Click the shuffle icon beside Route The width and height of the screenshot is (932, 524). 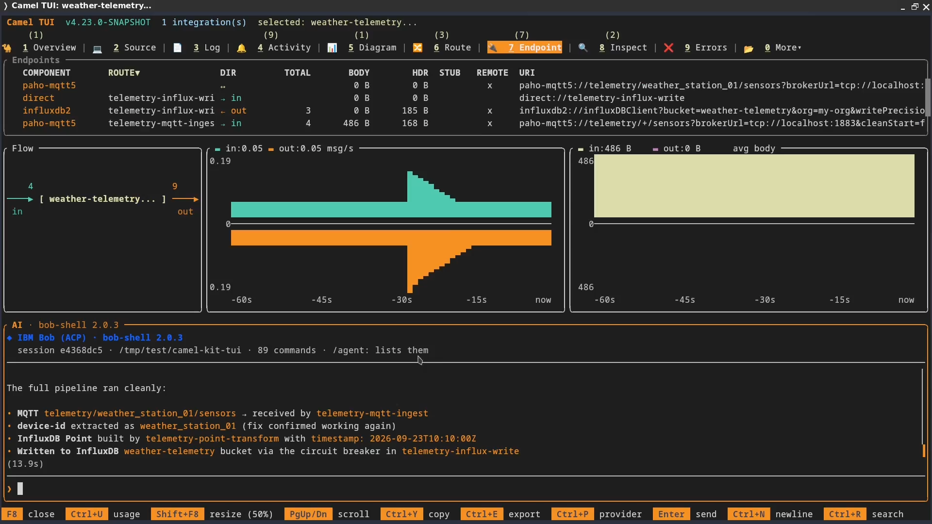417,48
